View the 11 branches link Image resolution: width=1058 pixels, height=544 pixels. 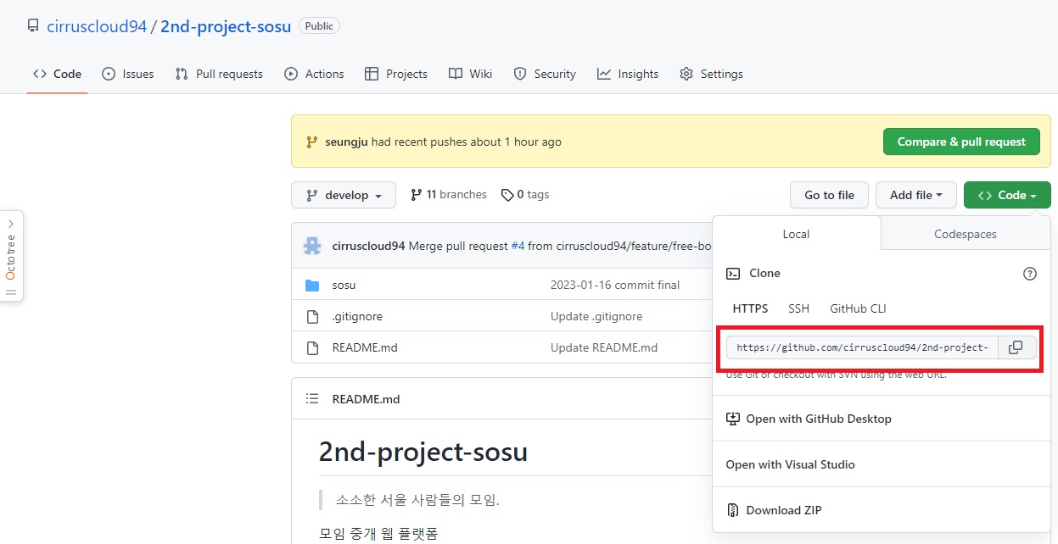(449, 195)
